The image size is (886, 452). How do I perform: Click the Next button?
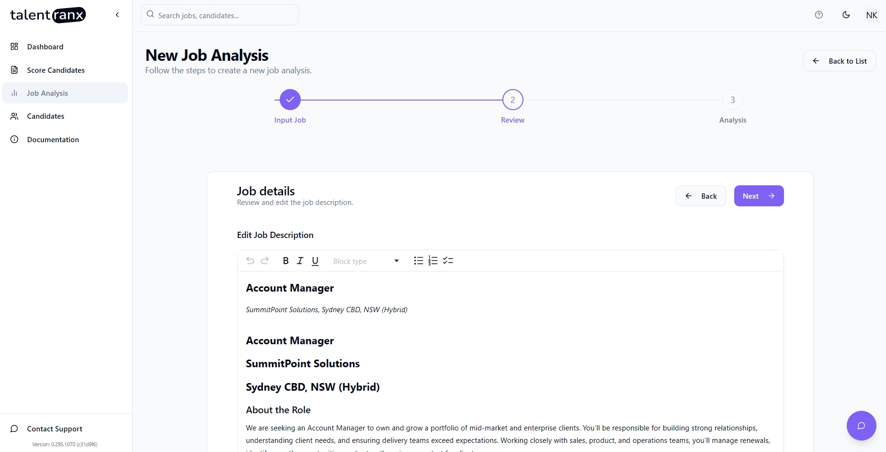759,196
